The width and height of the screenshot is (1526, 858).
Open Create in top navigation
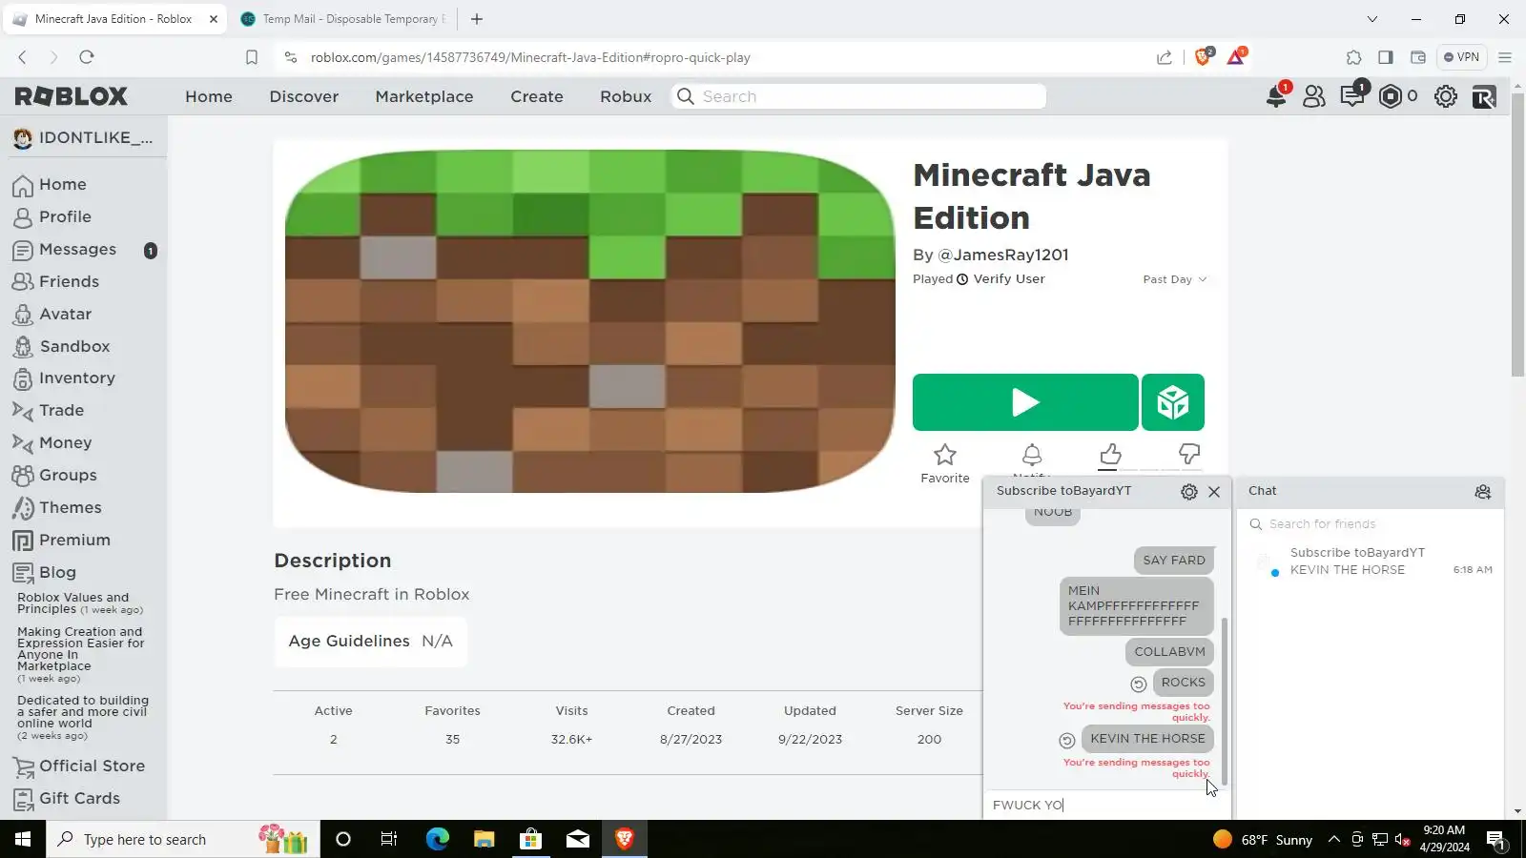tap(537, 96)
